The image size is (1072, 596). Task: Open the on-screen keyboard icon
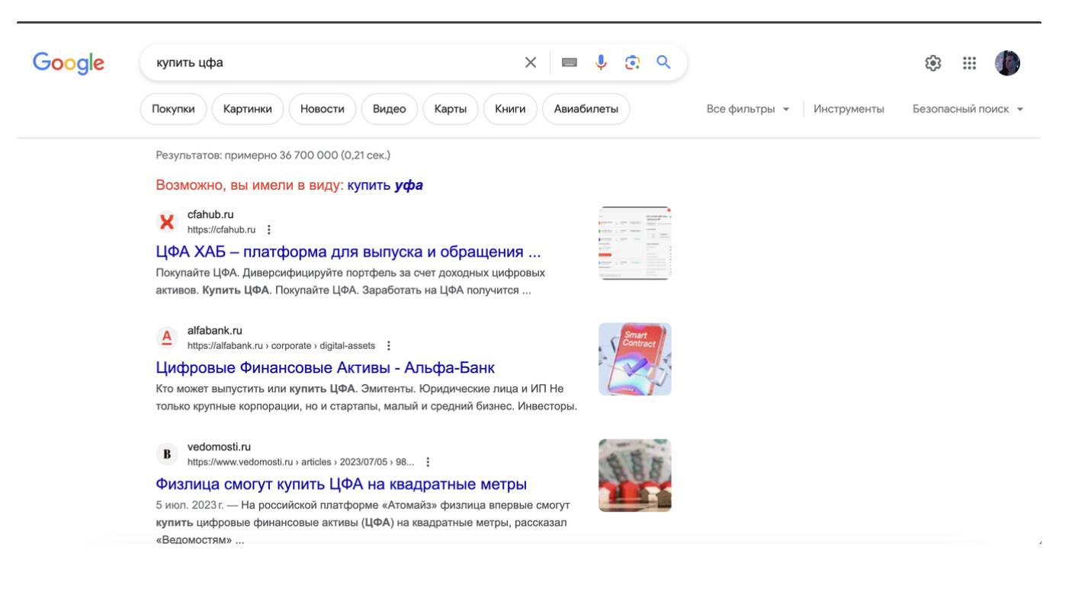[570, 62]
